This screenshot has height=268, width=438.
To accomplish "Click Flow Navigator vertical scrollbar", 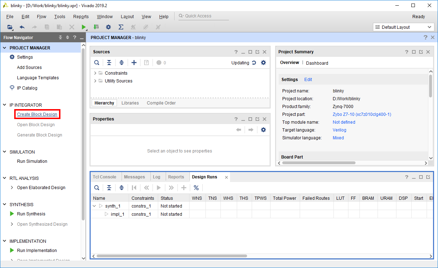I will 83,135.
